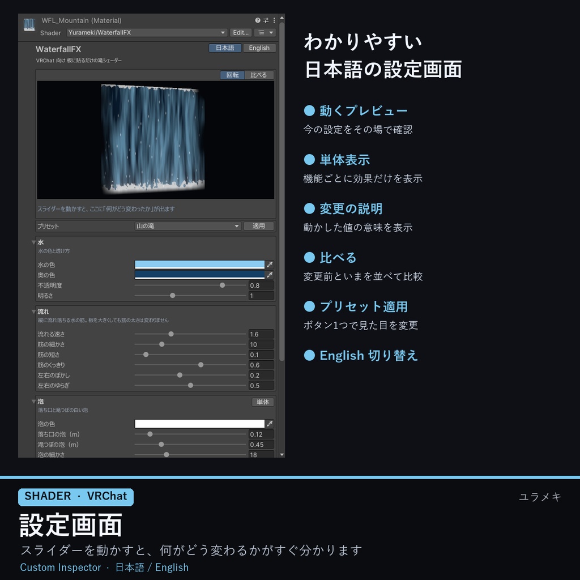580x580 pixels.
Task: Open the help icon in material header
Action: click(258, 20)
